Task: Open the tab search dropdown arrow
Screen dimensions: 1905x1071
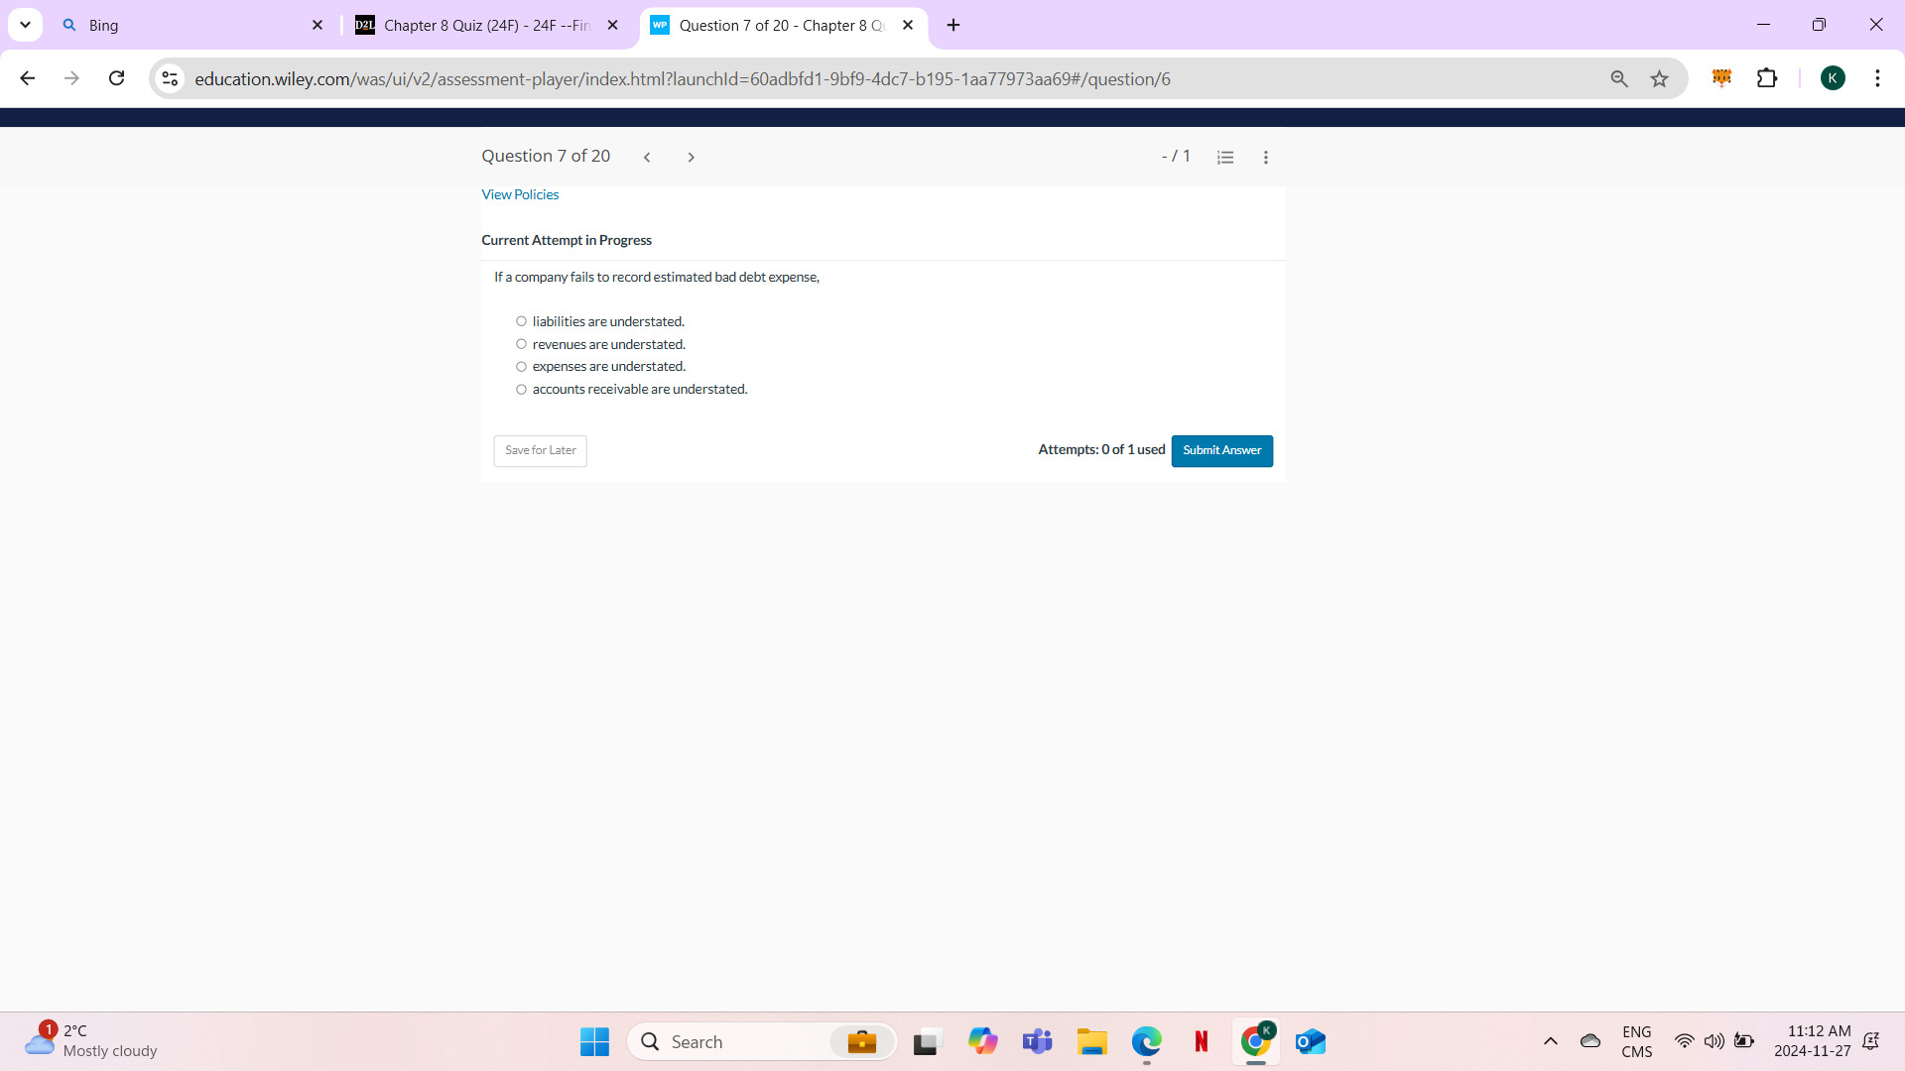Action: point(25,25)
